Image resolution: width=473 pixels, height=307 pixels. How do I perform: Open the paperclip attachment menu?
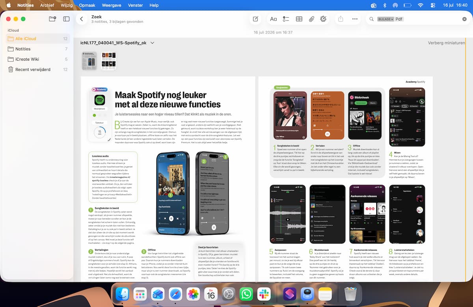pyautogui.click(x=311, y=19)
